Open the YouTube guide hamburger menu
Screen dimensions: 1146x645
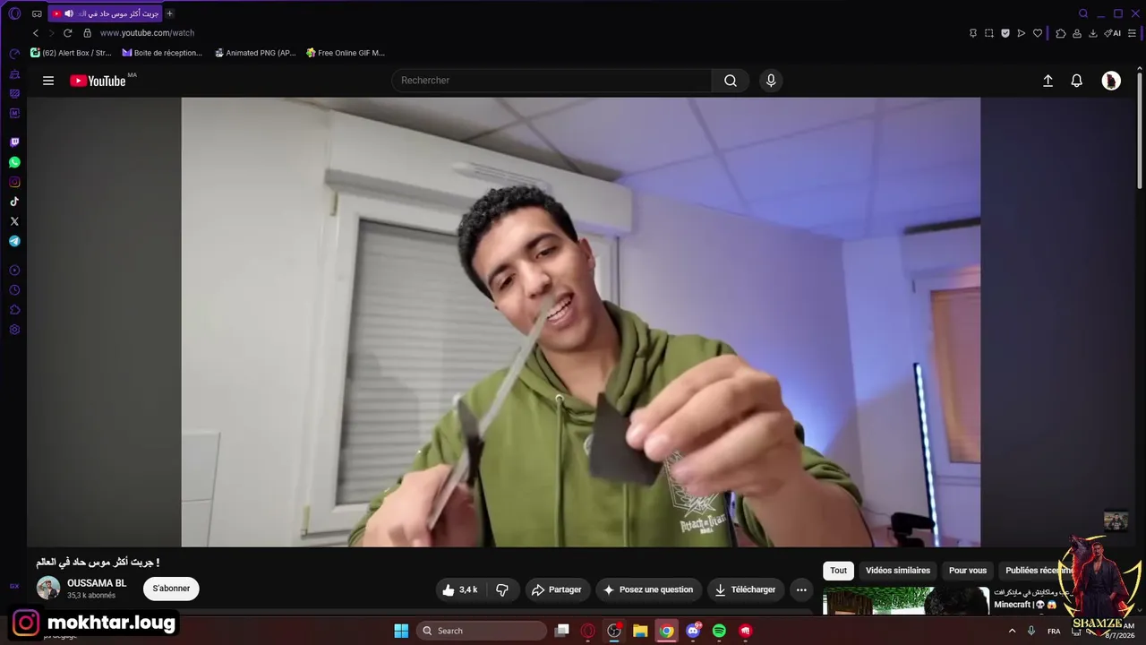(48, 81)
